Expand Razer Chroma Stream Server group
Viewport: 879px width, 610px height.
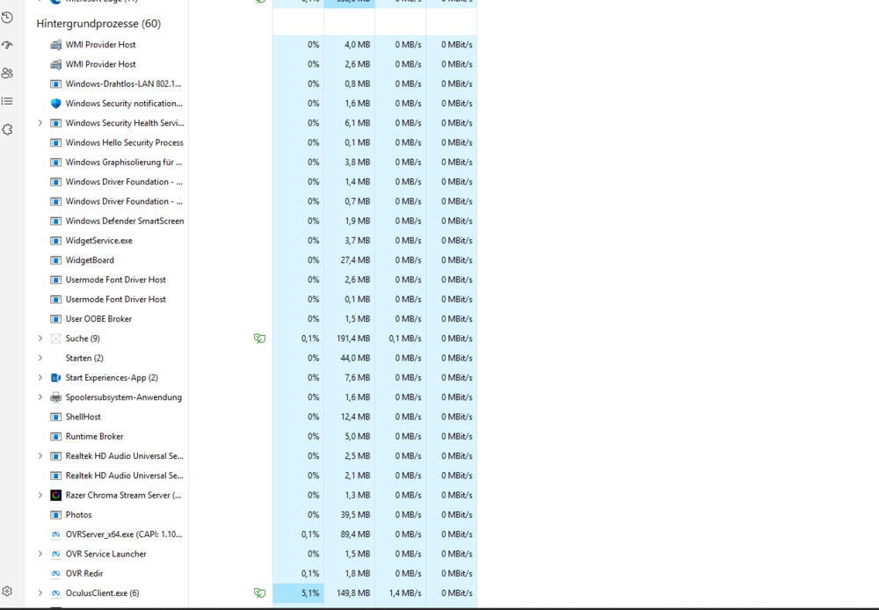pyautogui.click(x=40, y=495)
